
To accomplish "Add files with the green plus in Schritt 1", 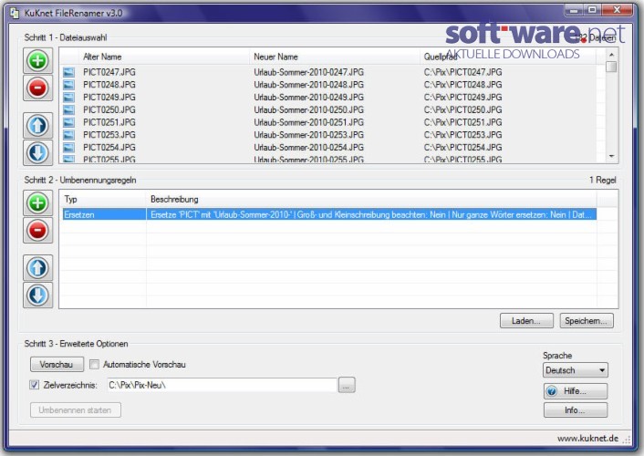I will coord(37,61).
